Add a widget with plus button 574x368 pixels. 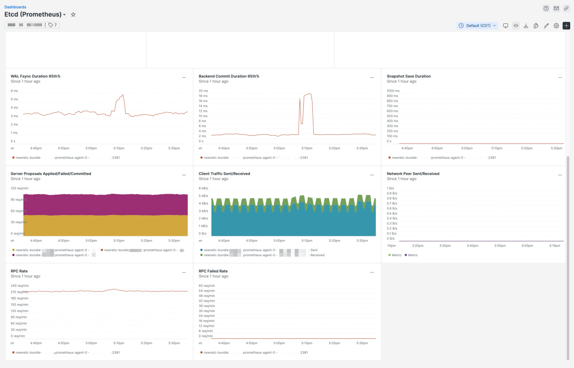(566, 26)
